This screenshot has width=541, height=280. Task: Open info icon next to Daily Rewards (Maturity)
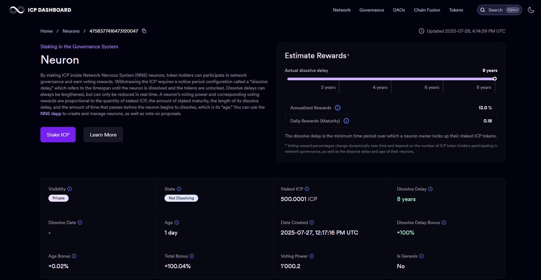tap(346, 121)
